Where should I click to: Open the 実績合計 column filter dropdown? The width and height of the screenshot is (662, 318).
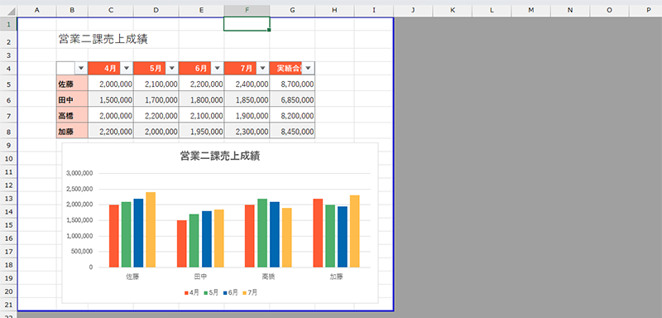[308, 68]
